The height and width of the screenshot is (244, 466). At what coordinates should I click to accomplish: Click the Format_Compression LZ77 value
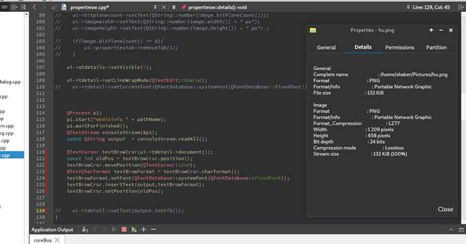click(x=394, y=123)
